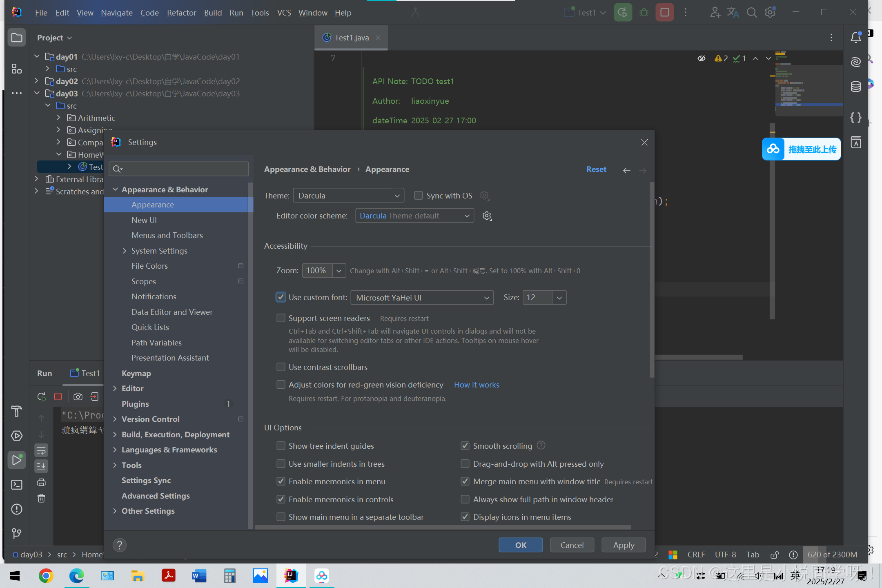Uncheck Enable mnemonics in menu
Image resolution: width=882 pixels, height=588 pixels.
click(x=281, y=481)
